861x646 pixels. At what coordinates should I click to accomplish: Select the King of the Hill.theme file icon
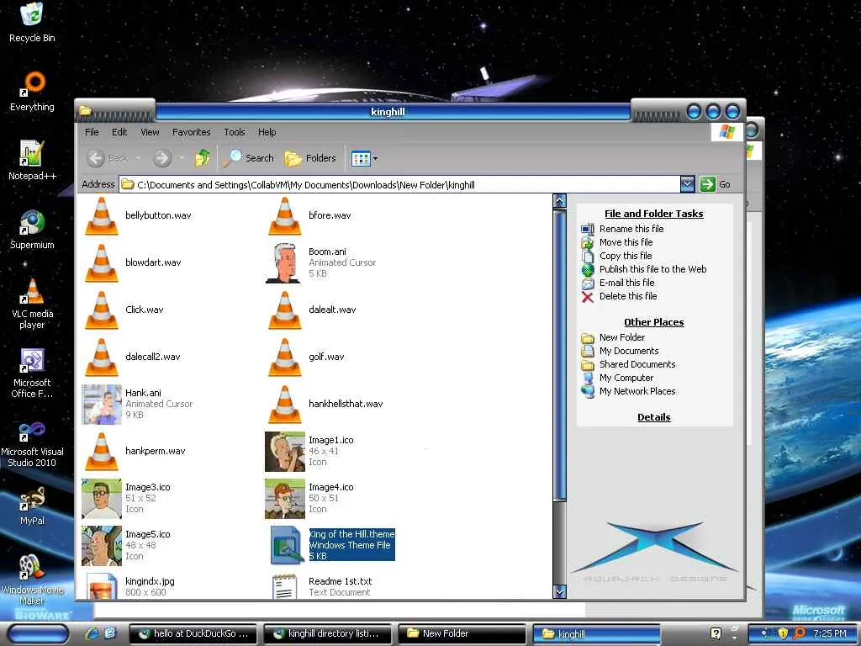(x=286, y=545)
